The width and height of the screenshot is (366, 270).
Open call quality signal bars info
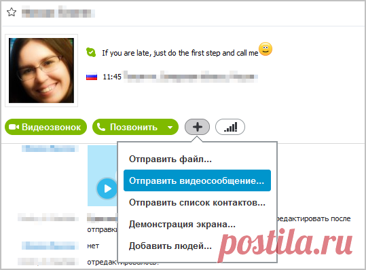pos(230,127)
